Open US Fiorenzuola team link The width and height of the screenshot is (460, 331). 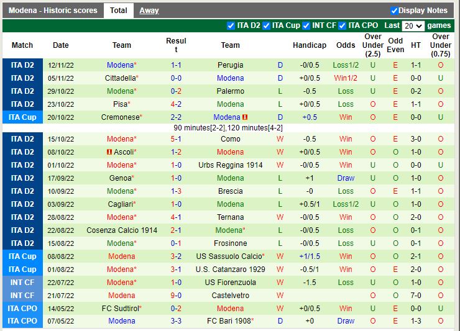230,283
